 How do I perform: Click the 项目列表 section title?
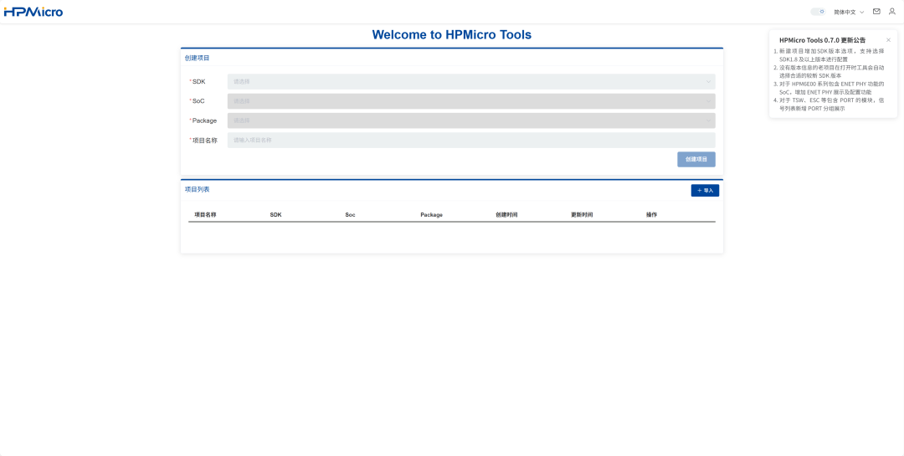198,189
